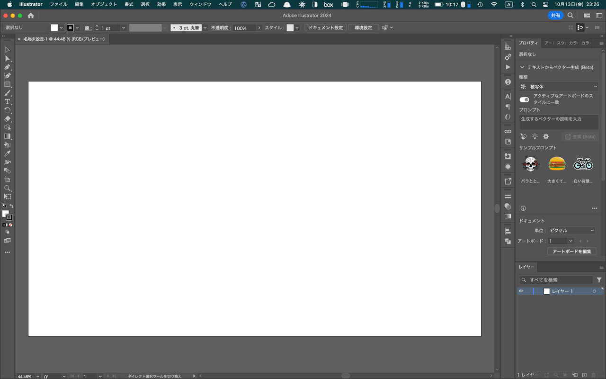Select the Curvature tool
Image resolution: width=606 pixels, height=379 pixels.
coord(7,75)
